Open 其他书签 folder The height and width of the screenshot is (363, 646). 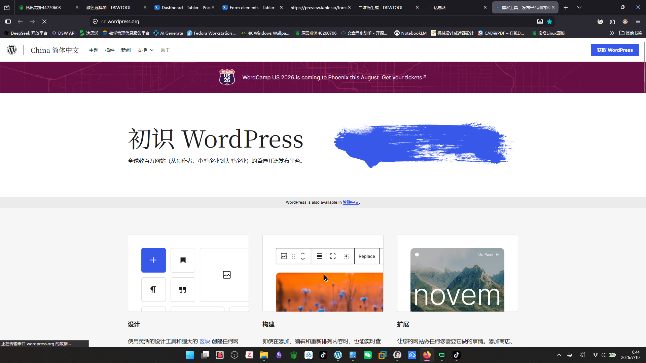point(631,33)
